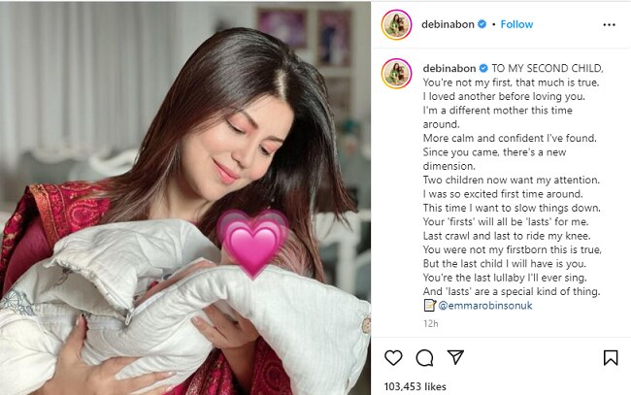Follow the debinabon account
Image resolution: width=631 pixels, height=395 pixels.
click(x=516, y=24)
